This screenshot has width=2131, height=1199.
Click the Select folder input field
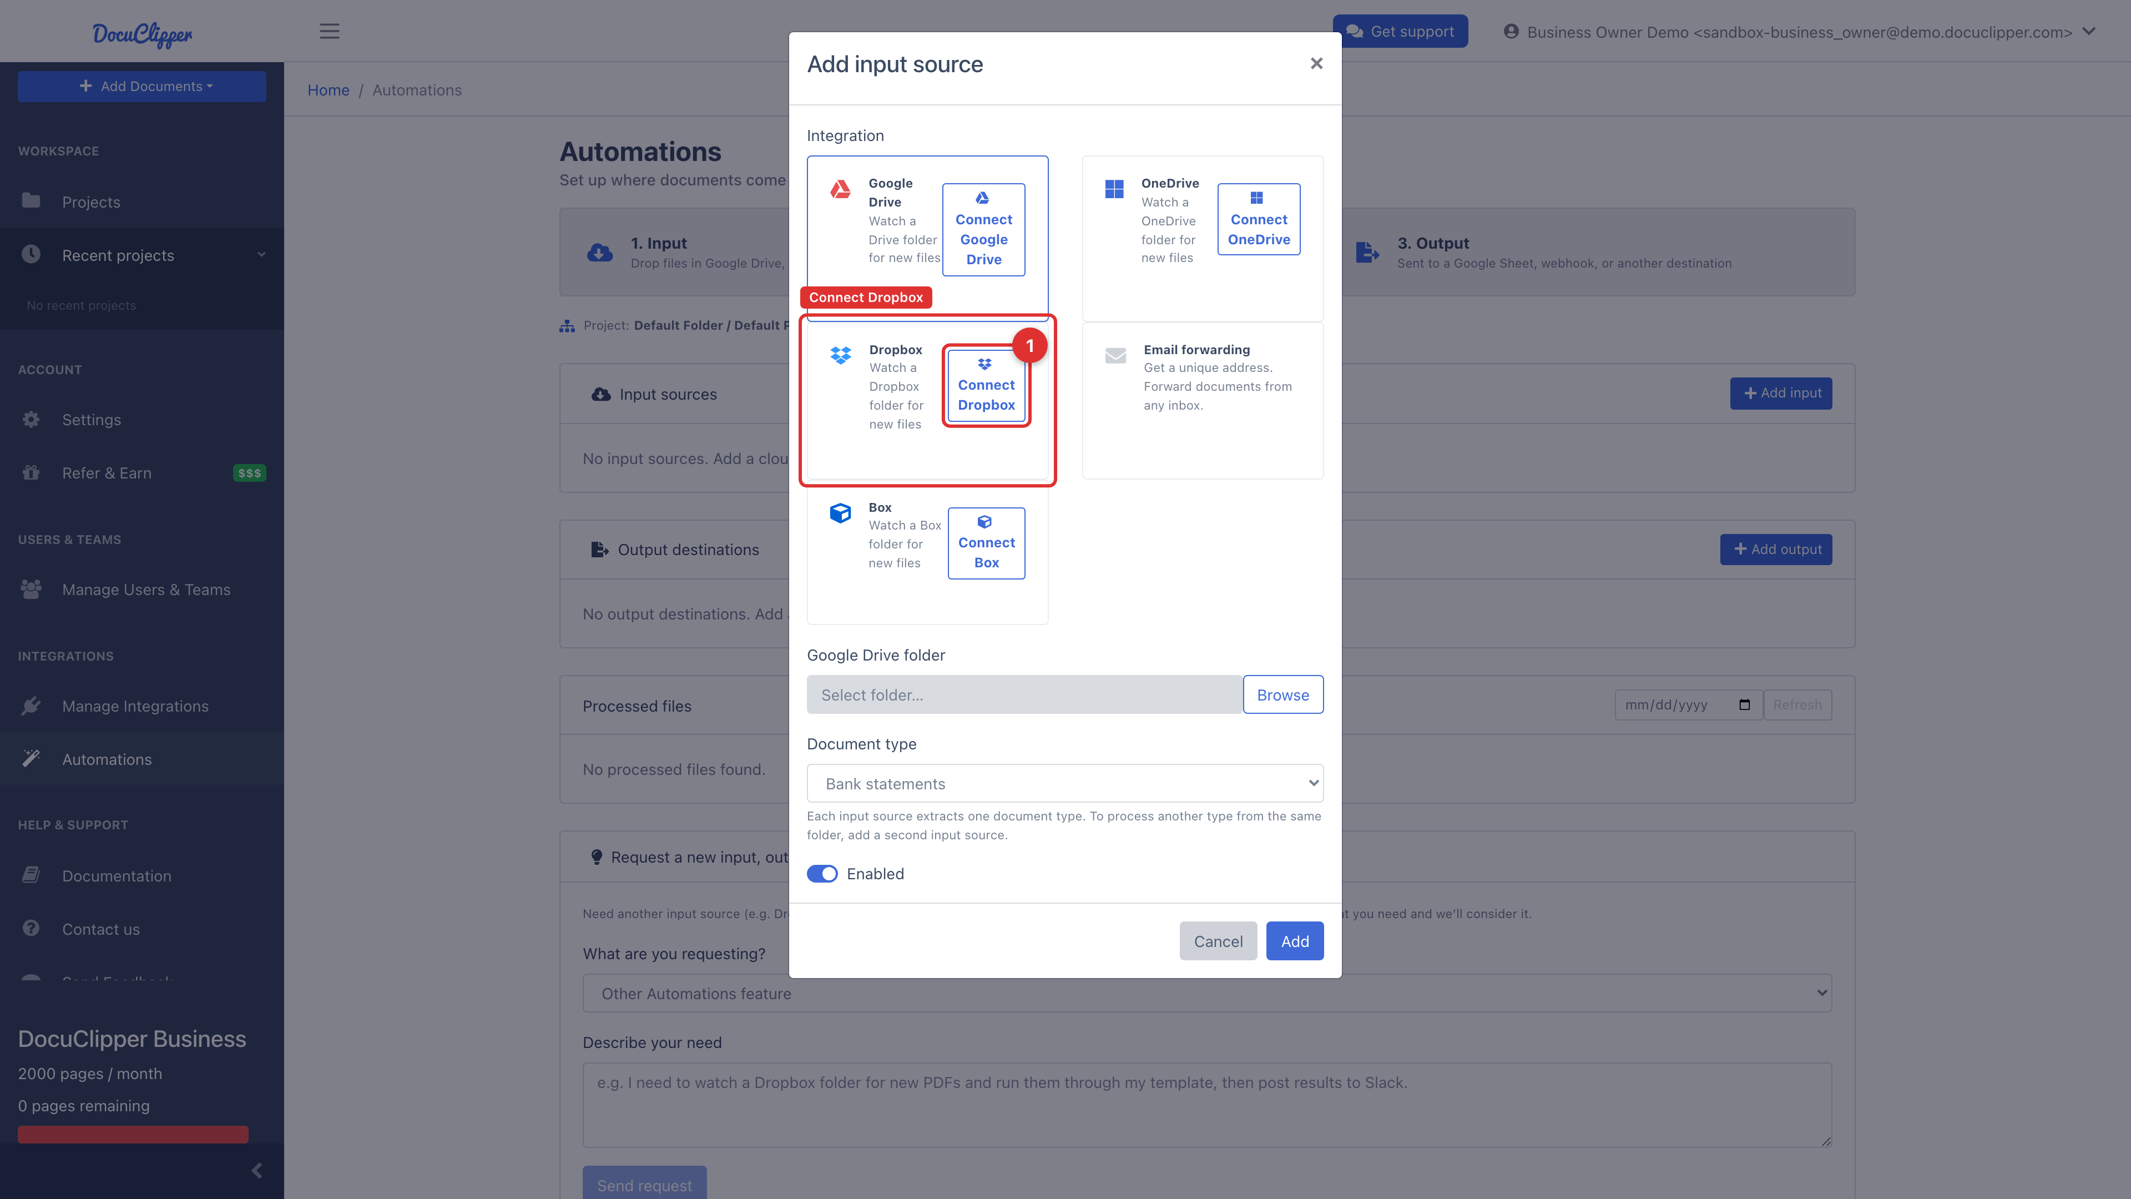pyautogui.click(x=1024, y=695)
